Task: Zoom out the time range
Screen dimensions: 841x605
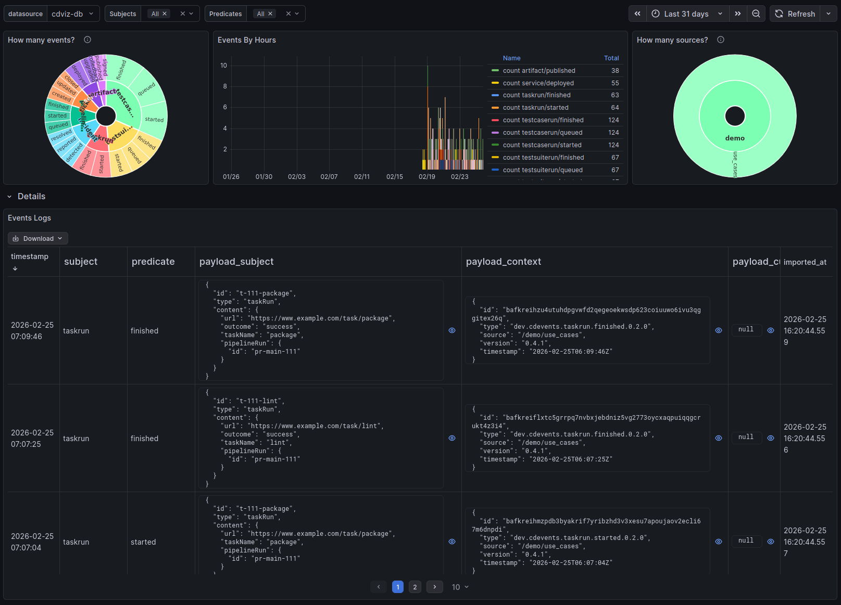Action: pyautogui.click(x=756, y=14)
